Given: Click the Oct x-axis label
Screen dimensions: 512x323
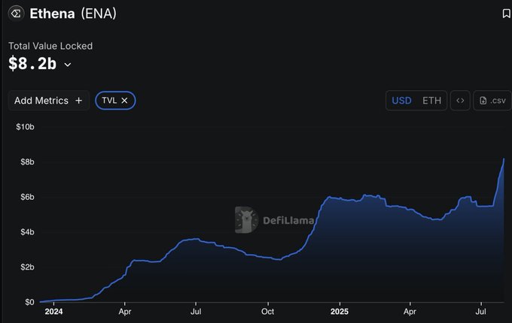Looking at the screenshot, I should click(x=267, y=312).
